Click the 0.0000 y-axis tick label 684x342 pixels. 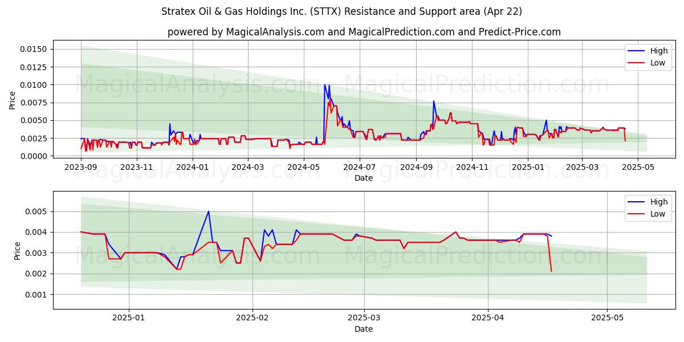coord(34,156)
